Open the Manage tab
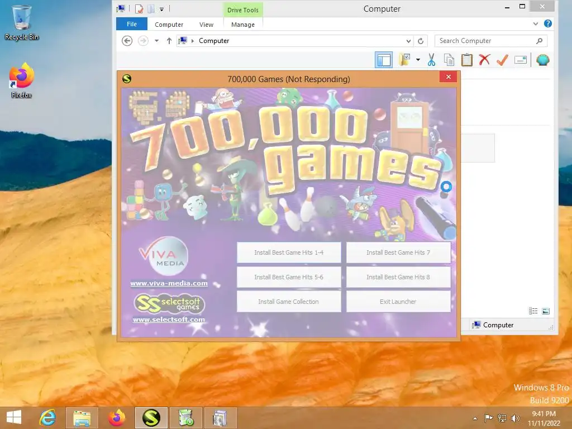This screenshot has height=429, width=572. point(243,25)
